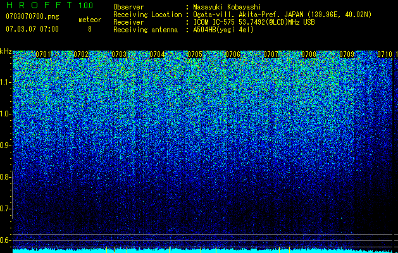398x253 pixels.
Task: Click the 0705 time marker
Action: click(x=195, y=54)
